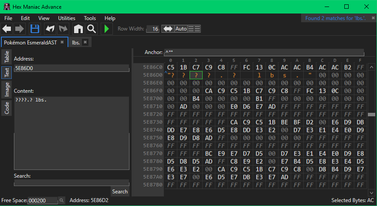Close the Pokémon EsmeraldAST tab

coord(62,42)
